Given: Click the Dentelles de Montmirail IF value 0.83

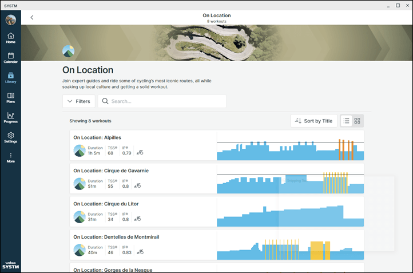Looking at the screenshot, I should click(x=126, y=253).
